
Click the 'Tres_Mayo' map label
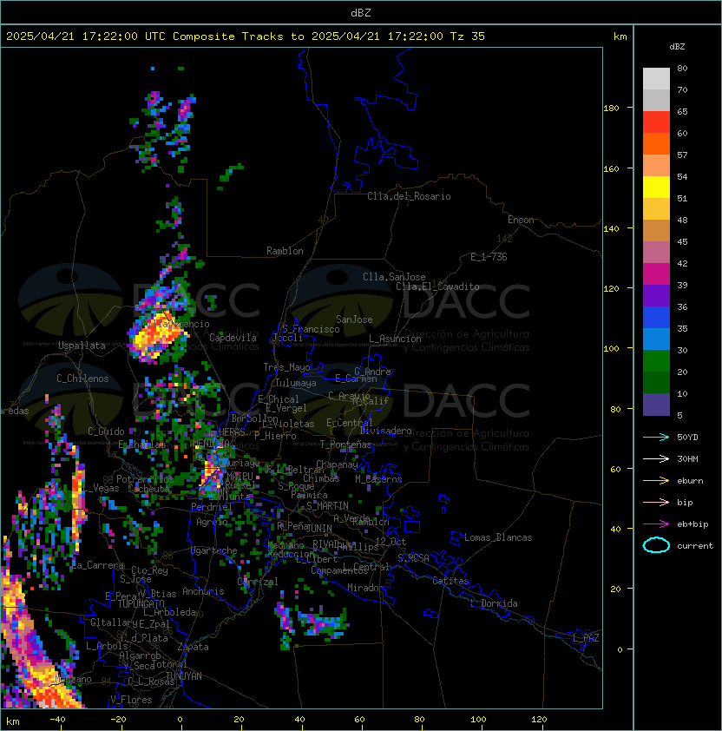click(x=286, y=367)
